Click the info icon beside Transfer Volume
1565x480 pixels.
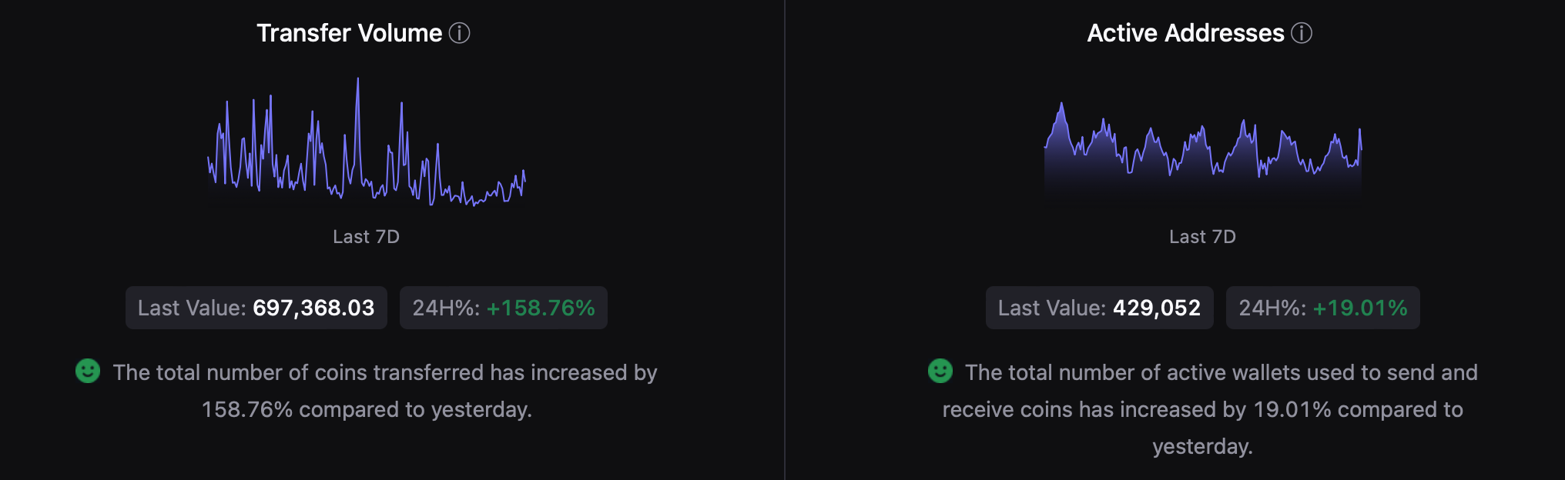(460, 33)
